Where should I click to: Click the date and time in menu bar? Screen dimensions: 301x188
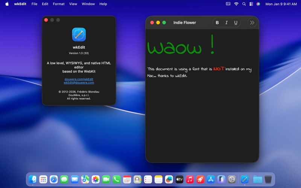click(281, 4)
